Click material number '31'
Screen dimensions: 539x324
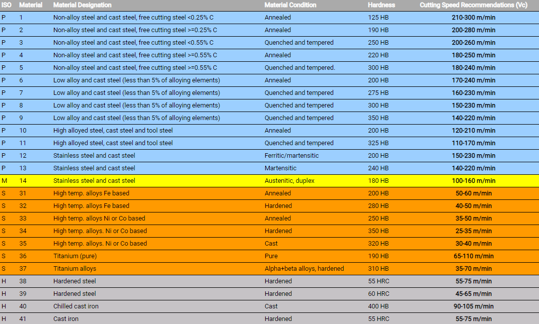tap(23, 193)
